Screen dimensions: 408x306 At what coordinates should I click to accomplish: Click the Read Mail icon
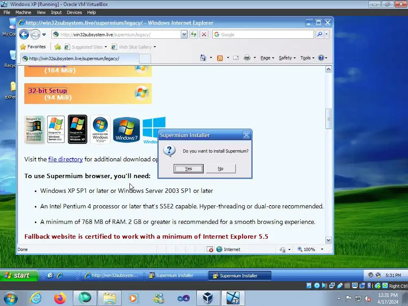pyautogui.click(x=236, y=58)
